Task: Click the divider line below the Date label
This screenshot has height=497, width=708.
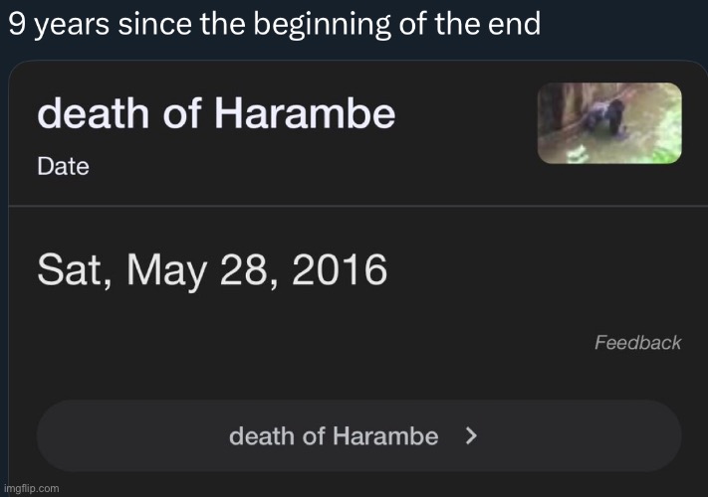Action: click(354, 206)
